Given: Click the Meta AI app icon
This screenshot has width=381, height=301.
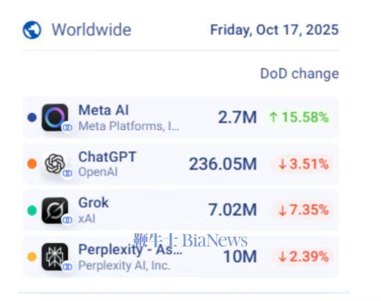Looking at the screenshot, I should pyautogui.click(x=54, y=117).
